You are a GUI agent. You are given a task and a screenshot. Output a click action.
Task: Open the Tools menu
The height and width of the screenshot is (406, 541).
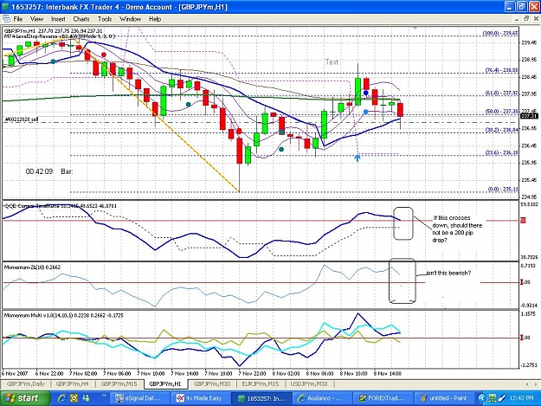105,19
